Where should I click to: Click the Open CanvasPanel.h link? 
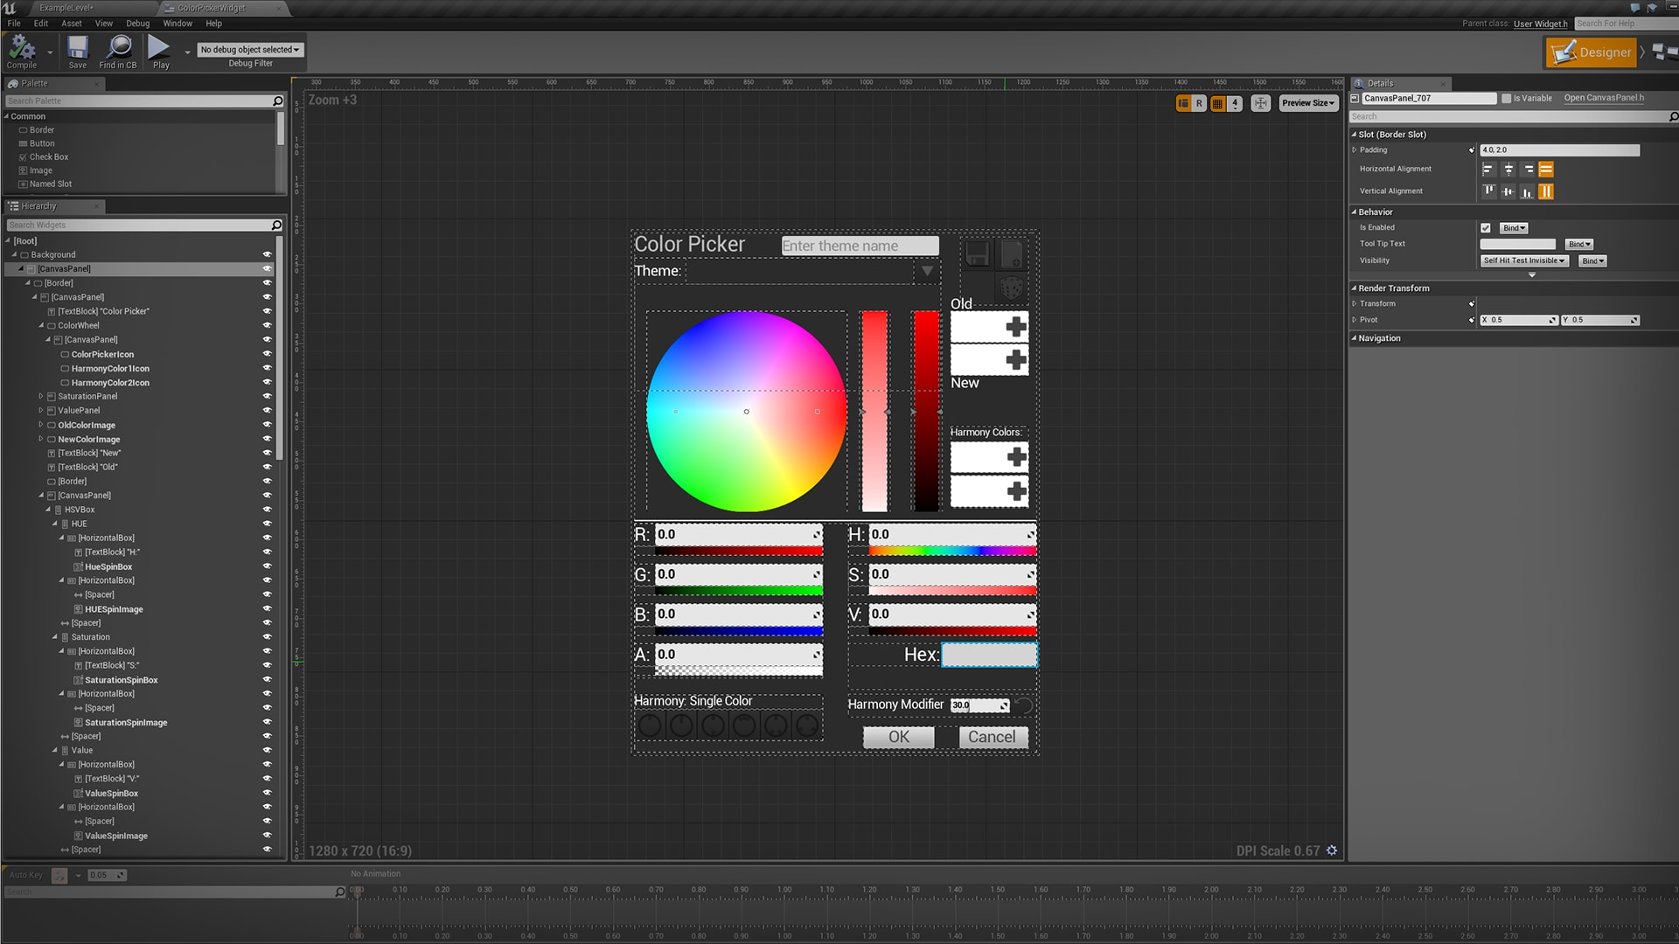pyautogui.click(x=1604, y=98)
